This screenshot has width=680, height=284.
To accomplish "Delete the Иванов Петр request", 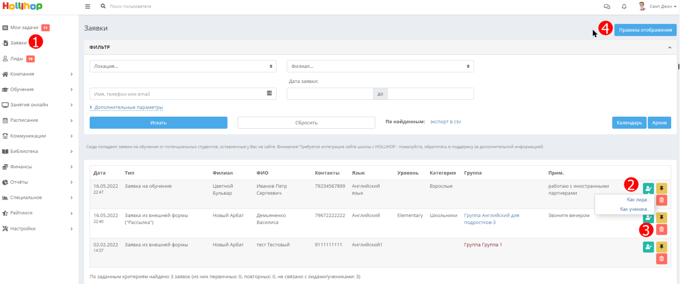I will (661, 200).
